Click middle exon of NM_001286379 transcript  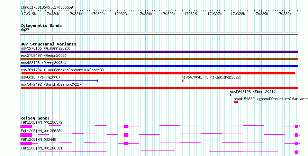pos(126,126)
